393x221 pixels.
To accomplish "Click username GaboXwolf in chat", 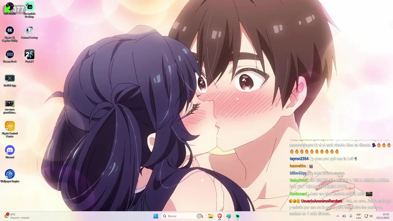I will (x=298, y=180).
